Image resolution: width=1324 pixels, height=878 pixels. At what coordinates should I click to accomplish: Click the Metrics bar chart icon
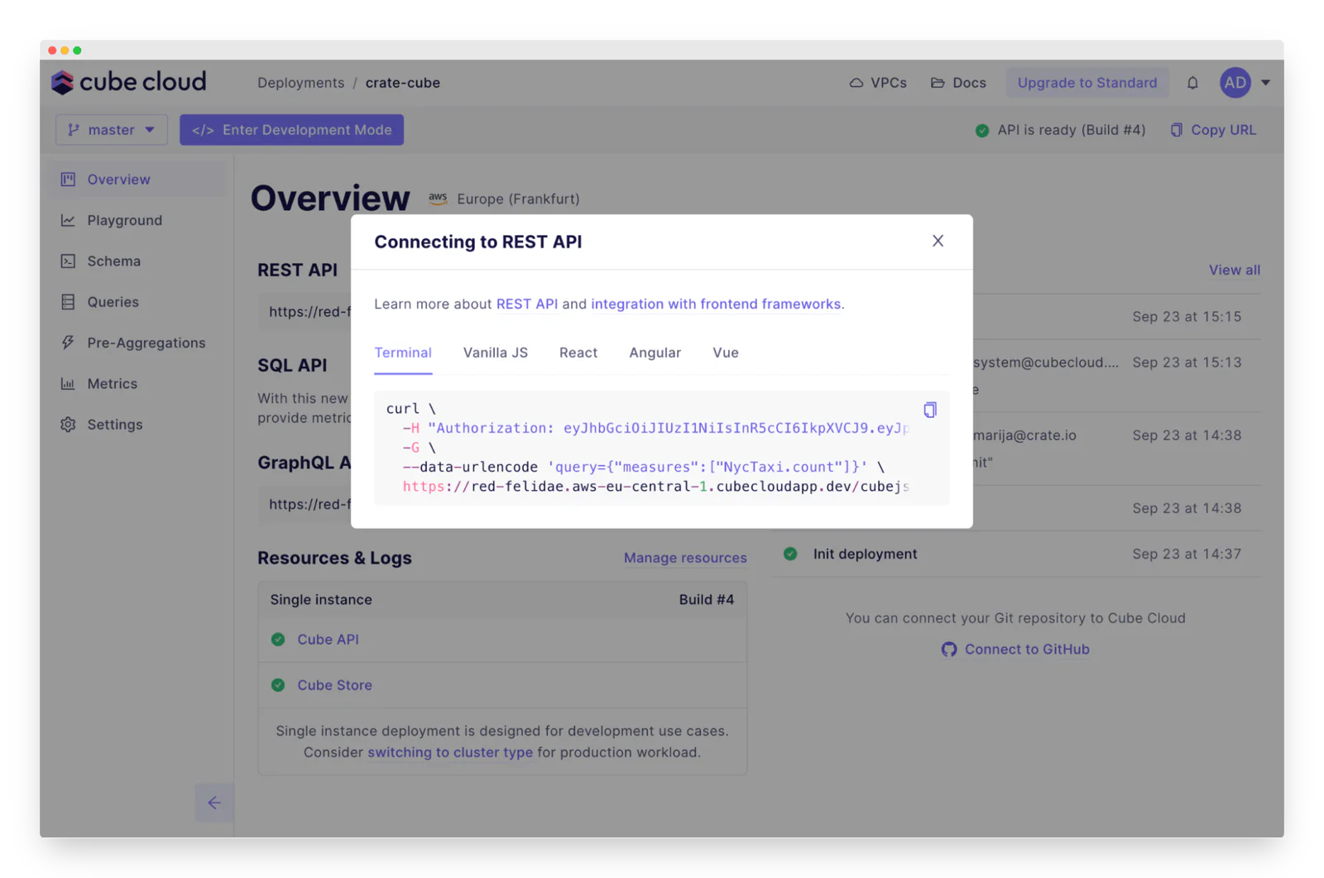tap(68, 384)
